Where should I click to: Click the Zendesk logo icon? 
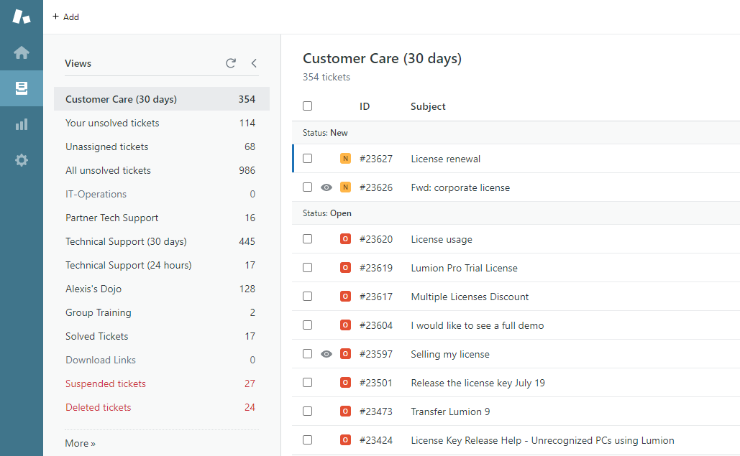point(22,16)
